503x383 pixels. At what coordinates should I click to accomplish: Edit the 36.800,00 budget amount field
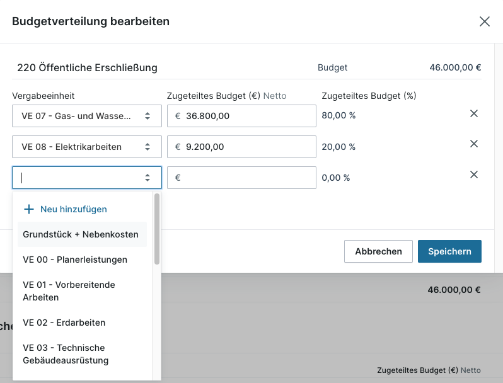(246, 116)
